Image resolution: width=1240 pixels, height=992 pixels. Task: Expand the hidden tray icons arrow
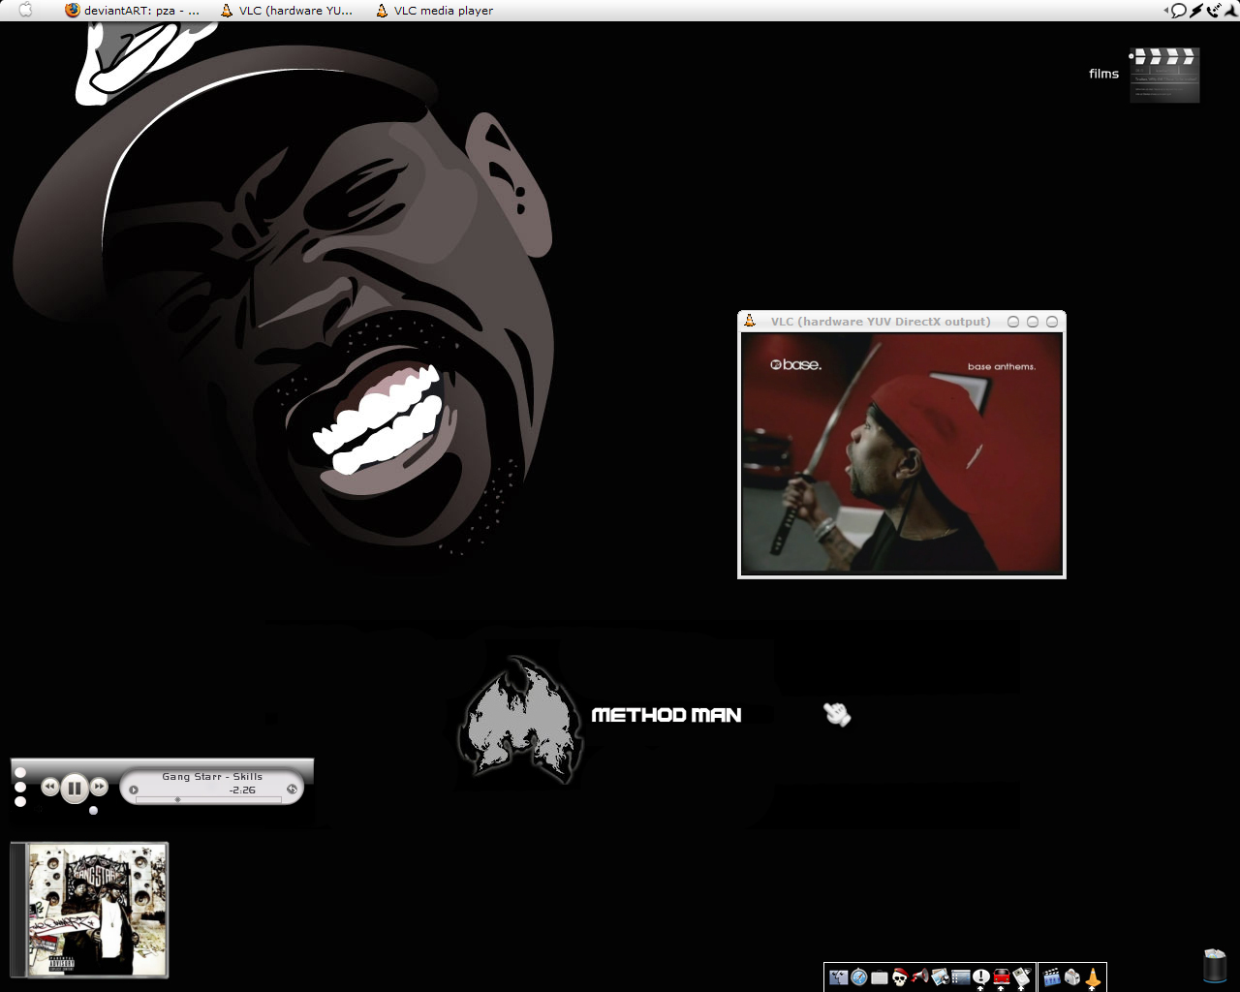pyautogui.click(x=1166, y=11)
